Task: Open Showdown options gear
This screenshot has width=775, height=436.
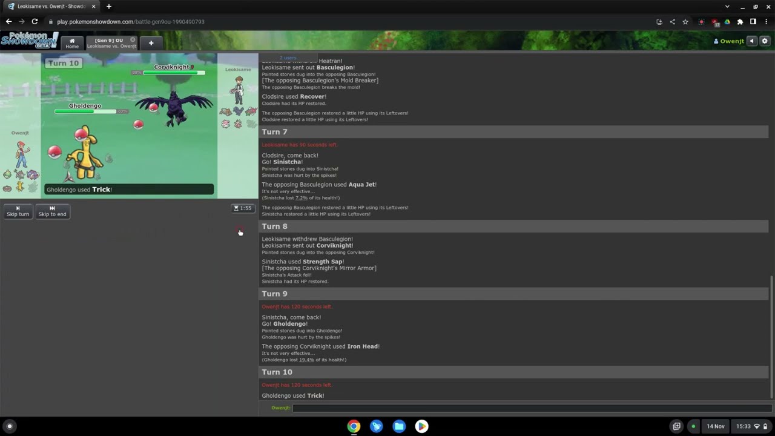Action: coord(765,41)
